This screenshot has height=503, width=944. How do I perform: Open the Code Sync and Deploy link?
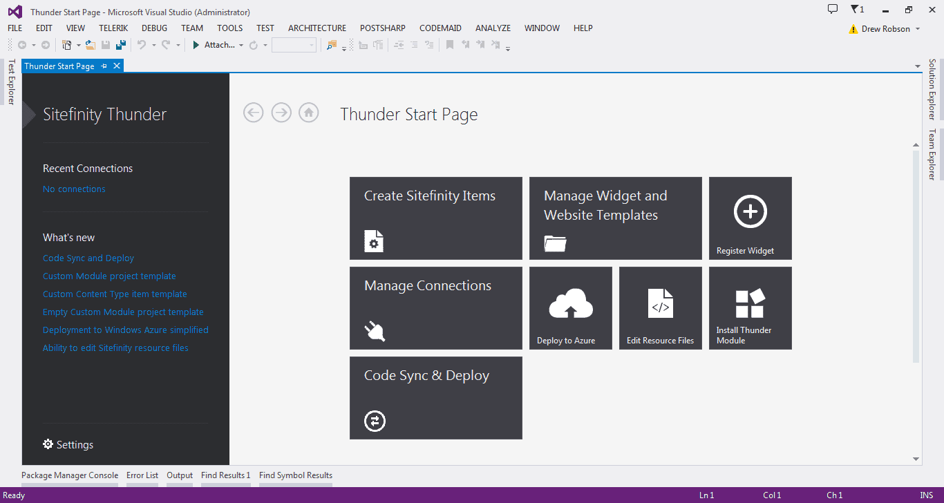click(88, 258)
